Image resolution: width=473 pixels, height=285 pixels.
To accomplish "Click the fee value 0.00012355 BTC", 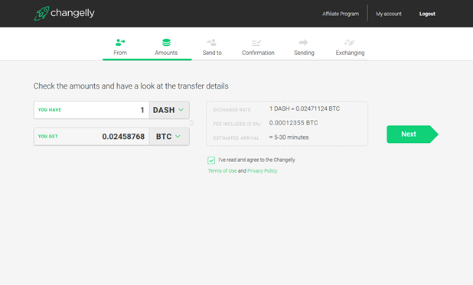I will coord(293,123).
